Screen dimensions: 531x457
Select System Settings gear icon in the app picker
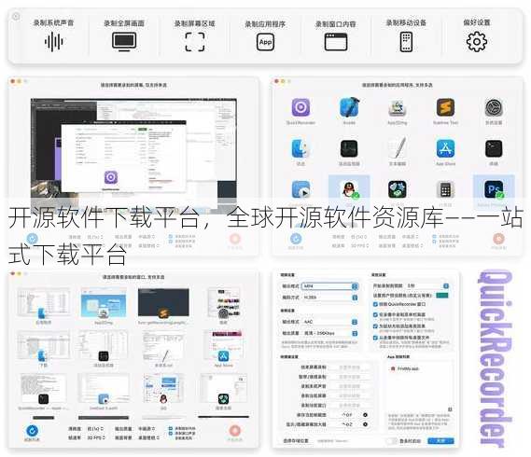(494, 107)
